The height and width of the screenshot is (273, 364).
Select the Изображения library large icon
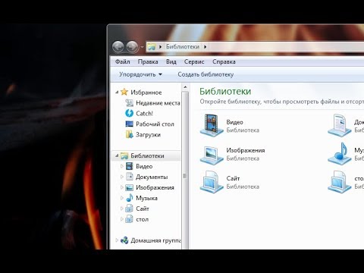[x=212, y=155]
